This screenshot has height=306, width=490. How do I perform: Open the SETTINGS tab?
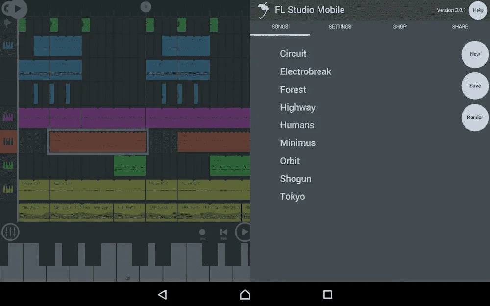(x=340, y=27)
